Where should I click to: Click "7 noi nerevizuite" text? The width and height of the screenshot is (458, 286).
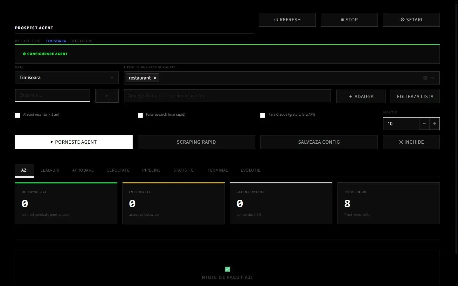click(x=357, y=214)
